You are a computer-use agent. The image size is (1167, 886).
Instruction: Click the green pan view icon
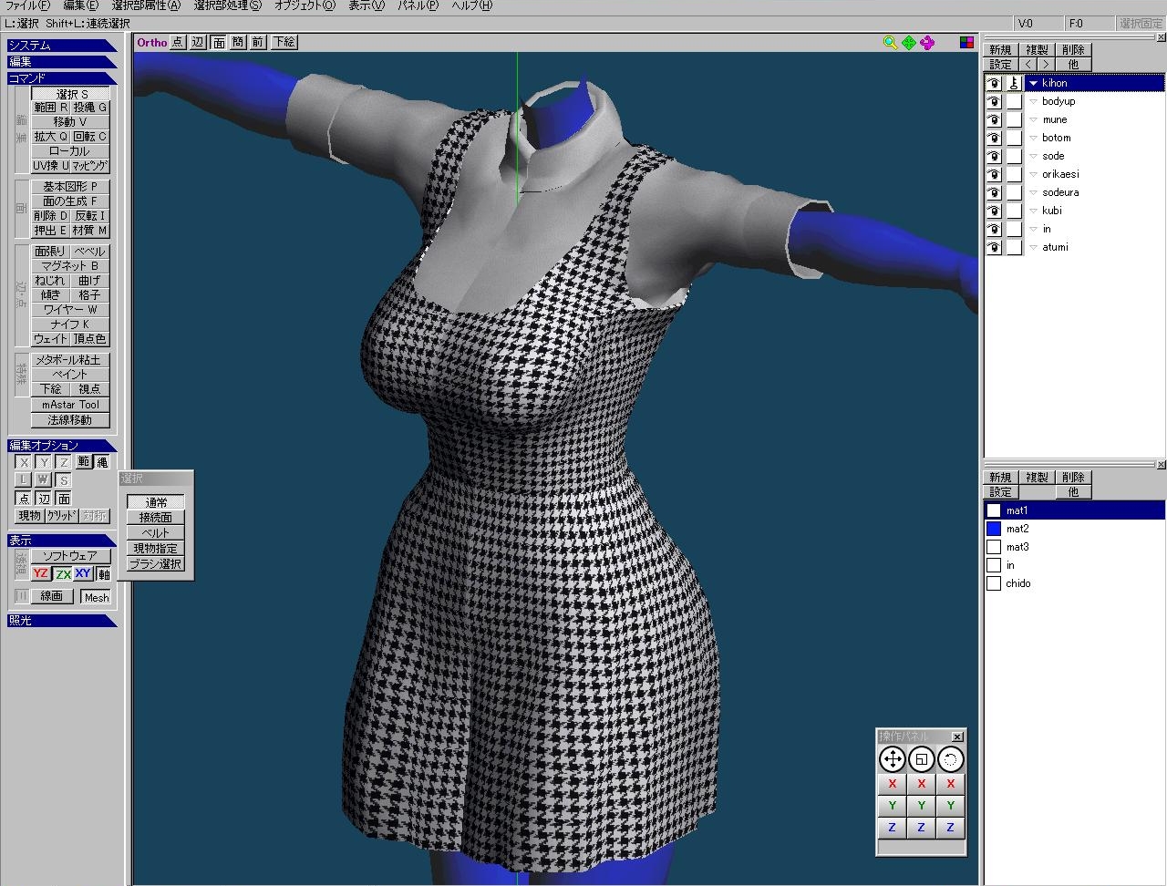[x=909, y=43]
